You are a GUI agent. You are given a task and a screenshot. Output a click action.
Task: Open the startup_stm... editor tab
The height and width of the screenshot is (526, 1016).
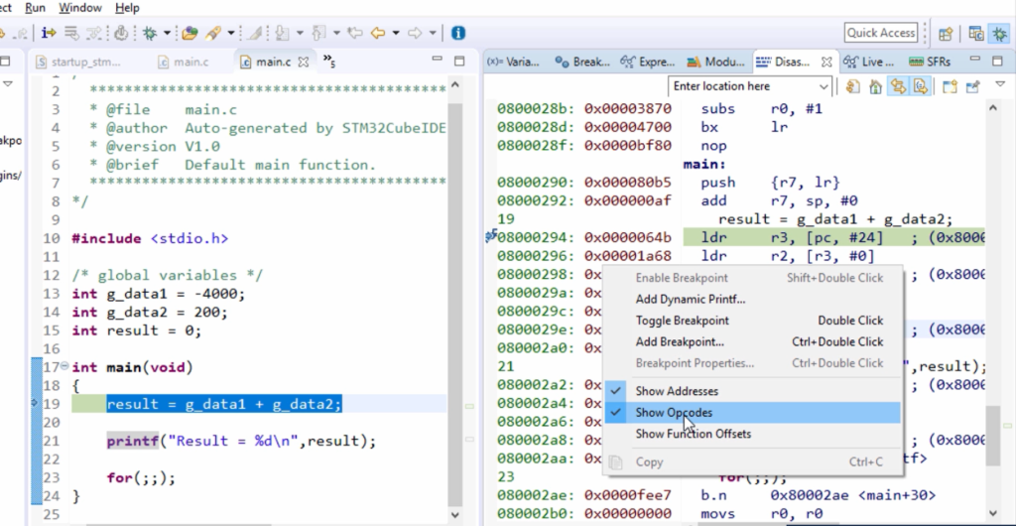(x=78, y=63)
